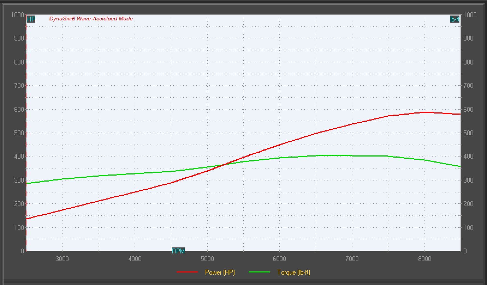The image size is (487, 285).
Task: Click the green Torque legend line swatch
Action: coord(259,272)
